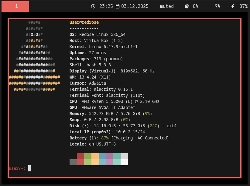Click the gray color block in palette
This screenshot has width=250, height=186.
pos(73,162)
